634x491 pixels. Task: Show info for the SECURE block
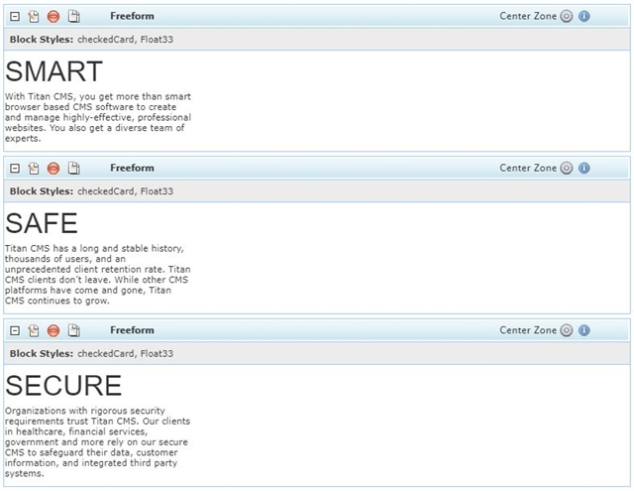[584, 330]
